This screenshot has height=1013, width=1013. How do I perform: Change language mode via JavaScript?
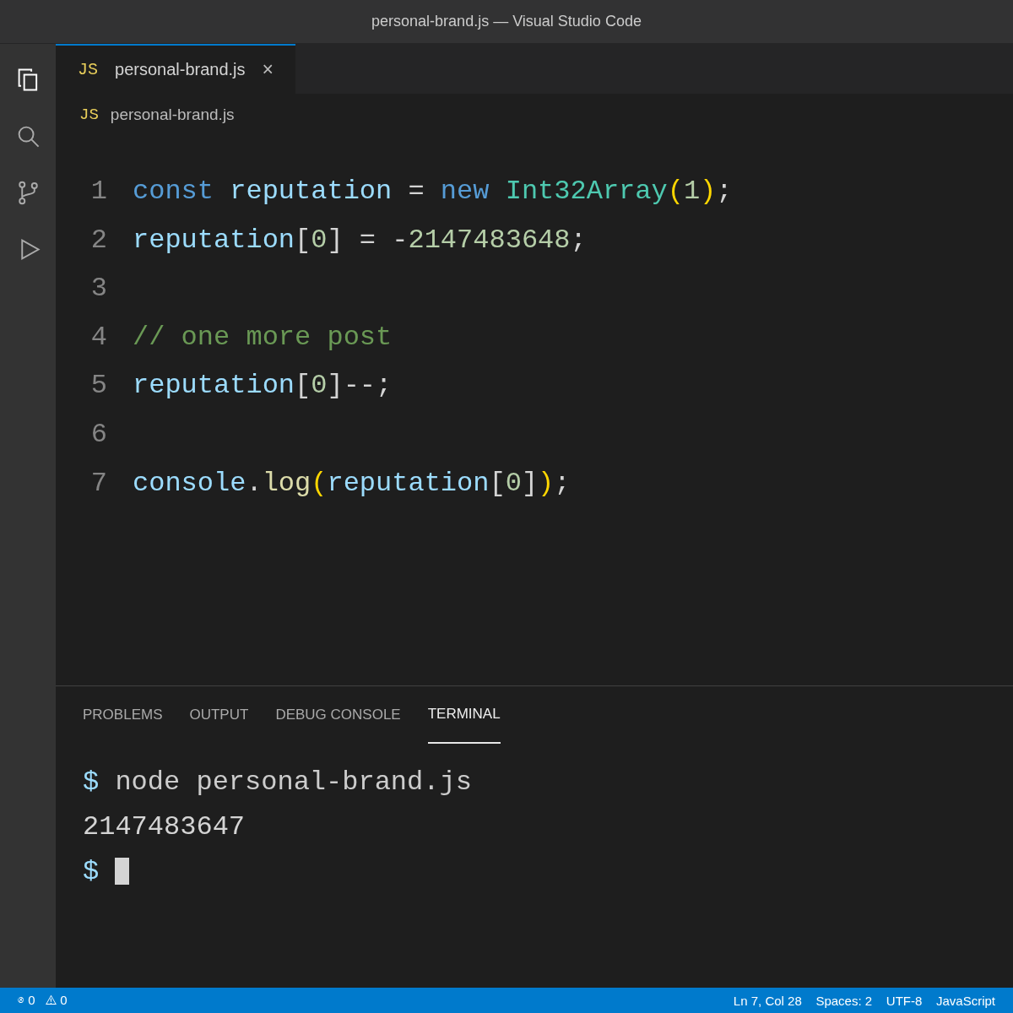point(965,1000)
